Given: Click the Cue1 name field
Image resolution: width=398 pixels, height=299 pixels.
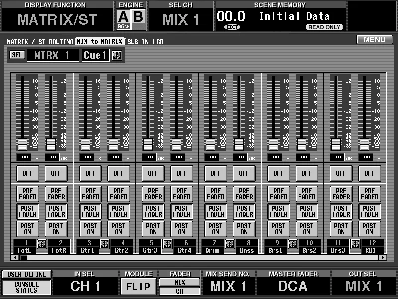Looking at the screenshot, I should pyautogui.click(x=96, y=55).
